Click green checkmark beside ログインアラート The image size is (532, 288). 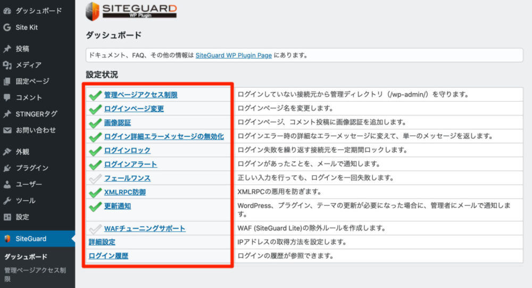click(x=95, y=164)
